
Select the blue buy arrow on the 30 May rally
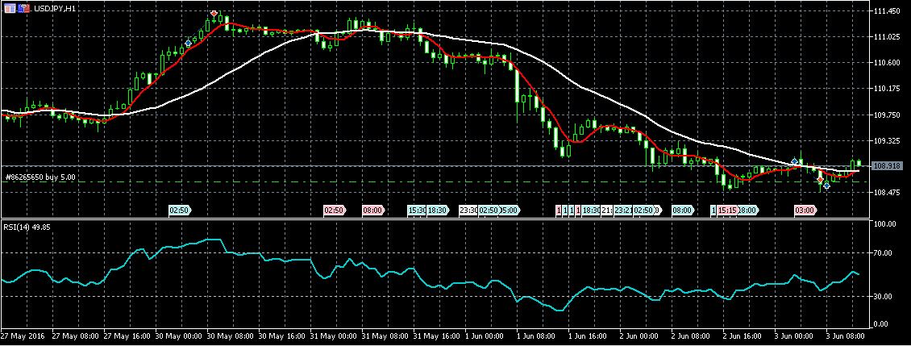click(188, 42)
